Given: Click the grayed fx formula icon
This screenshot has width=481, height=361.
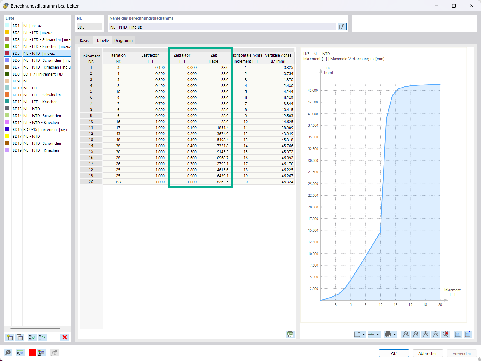Looking at the screenshot, I should (x=54, y=353).
